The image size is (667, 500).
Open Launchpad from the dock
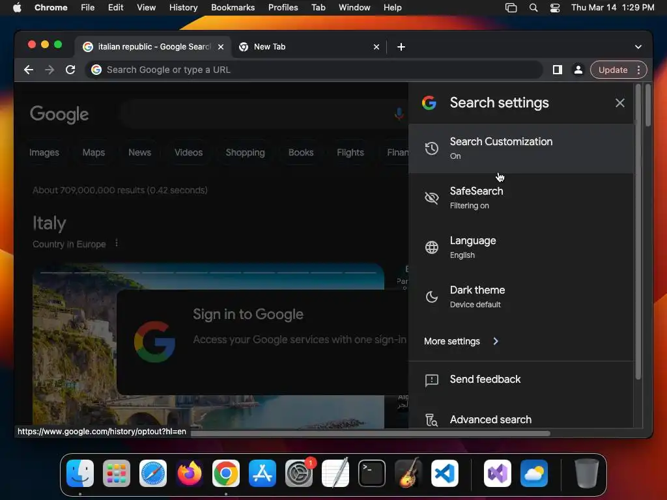coord(116,473)
